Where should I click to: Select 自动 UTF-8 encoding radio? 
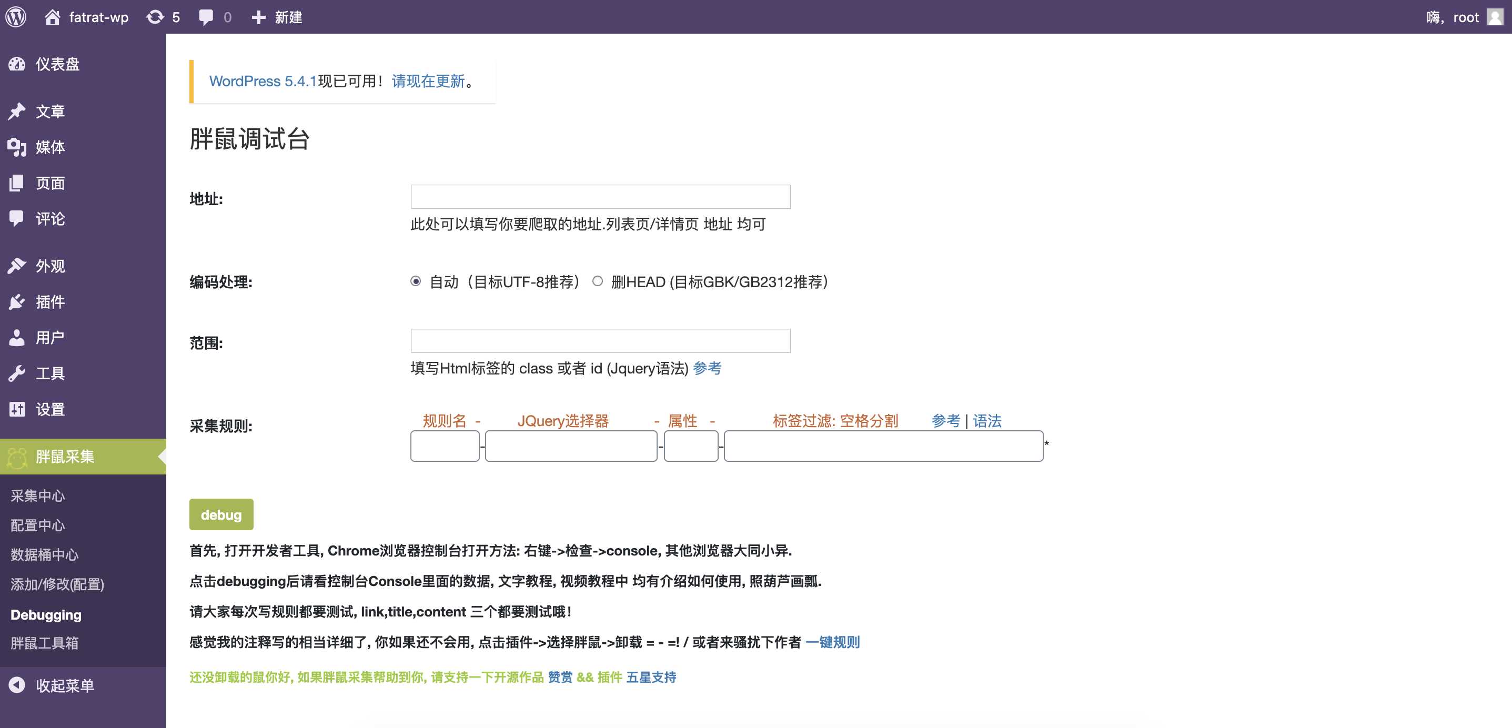click(417, 281)
